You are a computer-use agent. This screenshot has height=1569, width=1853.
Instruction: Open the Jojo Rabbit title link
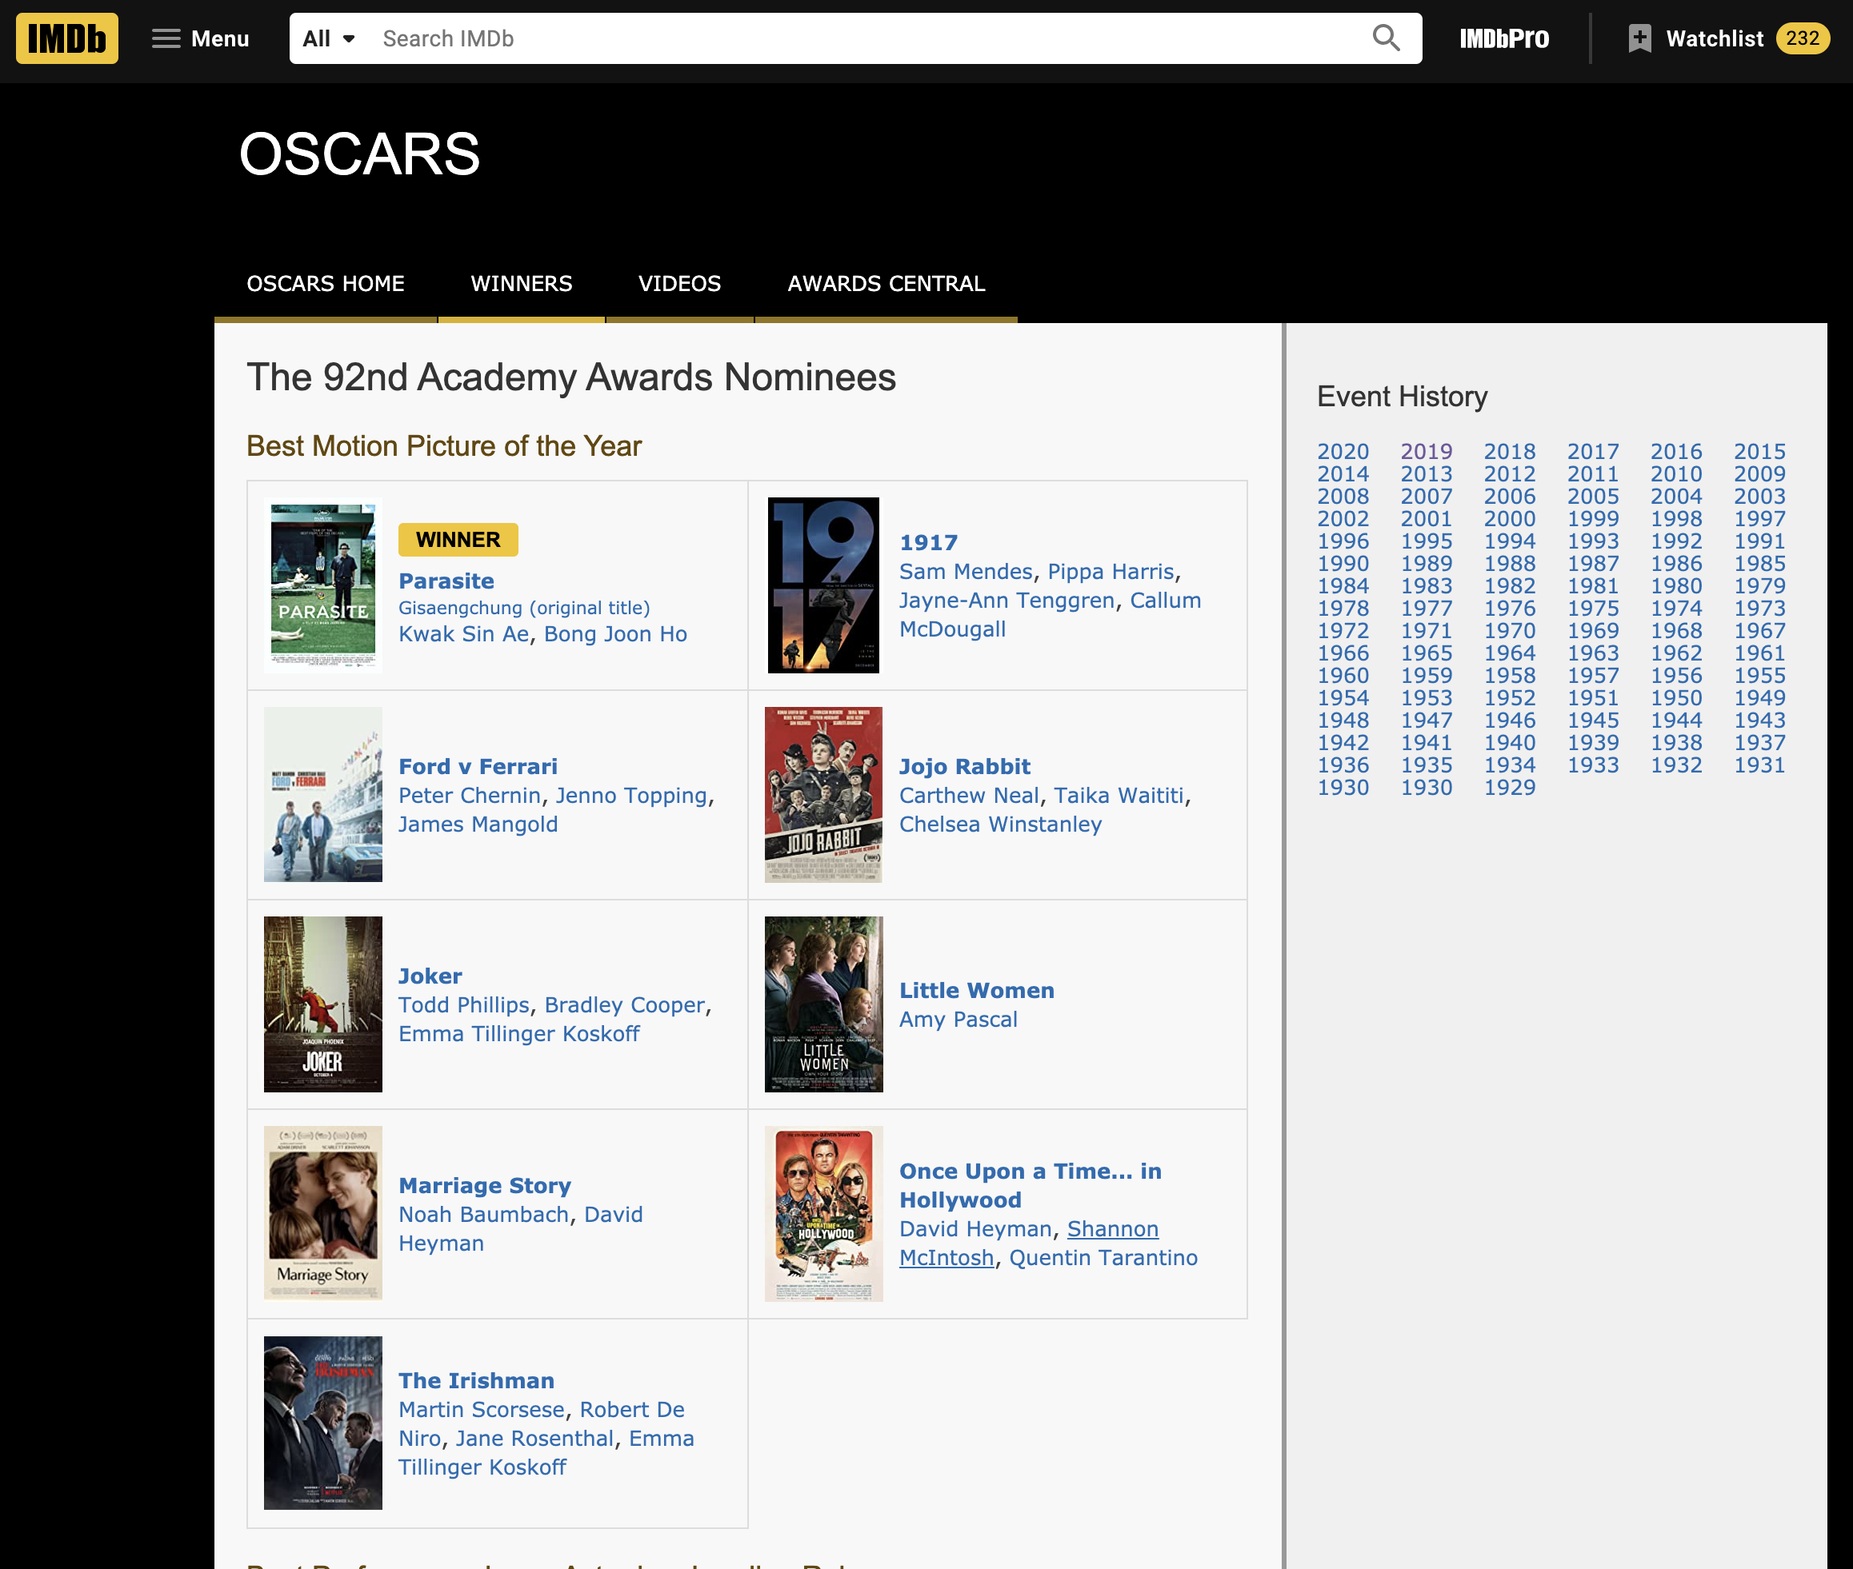pos(964,766)
